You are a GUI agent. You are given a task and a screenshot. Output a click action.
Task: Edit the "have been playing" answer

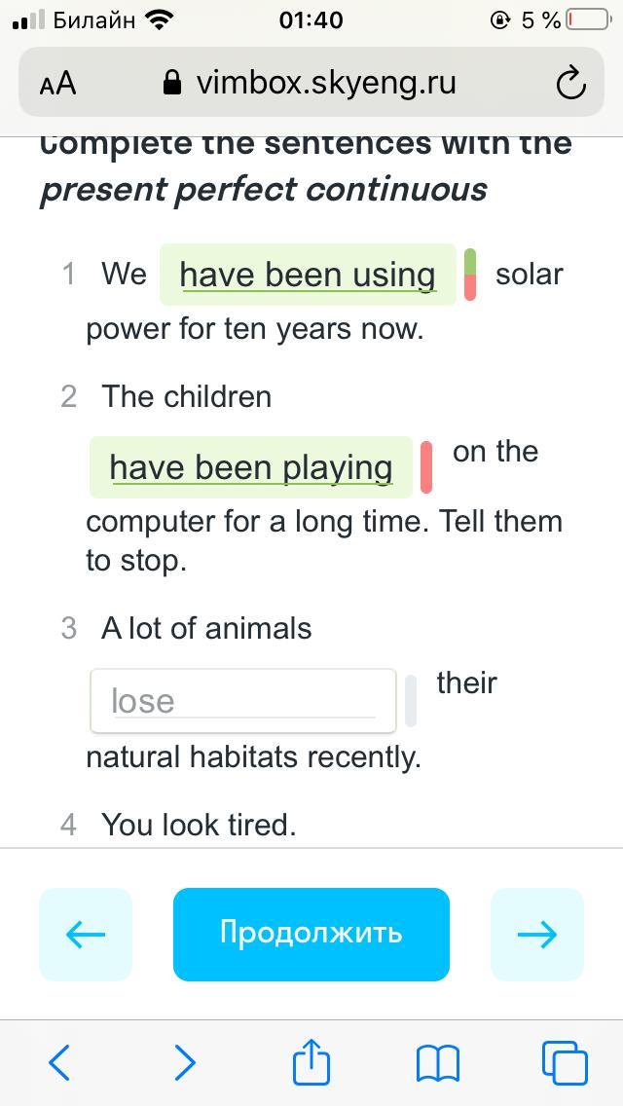point(251,467)
